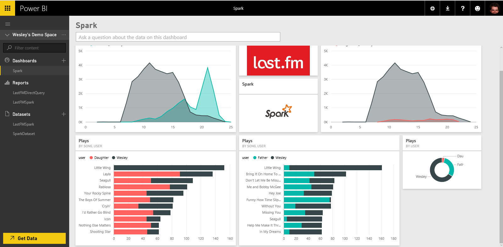Screen dimensions: 503x247
Task: Open the help question mark menu
Action: tap(463, 8)
